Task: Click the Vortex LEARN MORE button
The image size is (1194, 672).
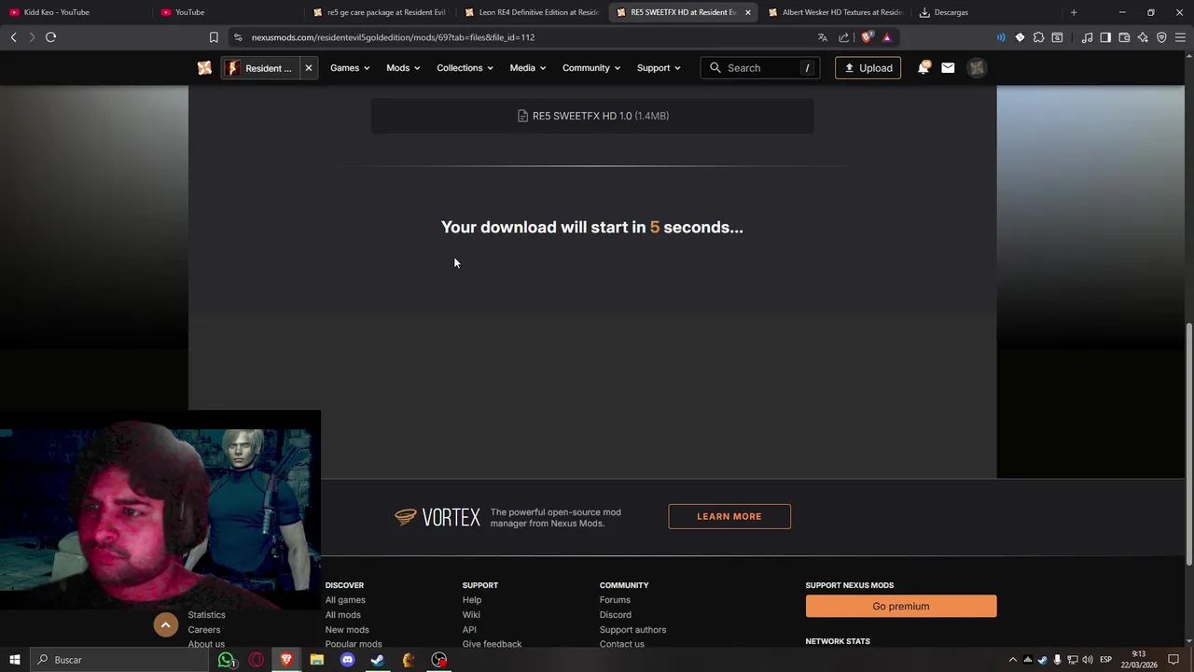Action: [x=729, y=516]
